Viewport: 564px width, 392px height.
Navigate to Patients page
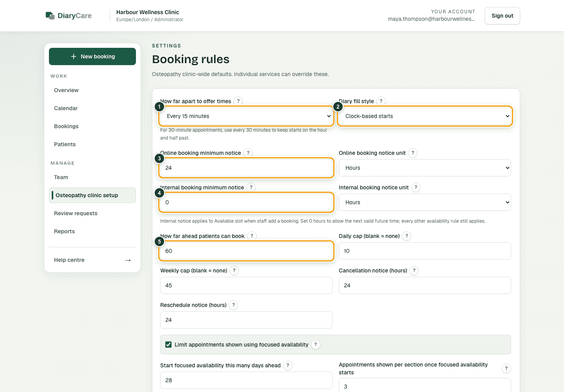92,144
